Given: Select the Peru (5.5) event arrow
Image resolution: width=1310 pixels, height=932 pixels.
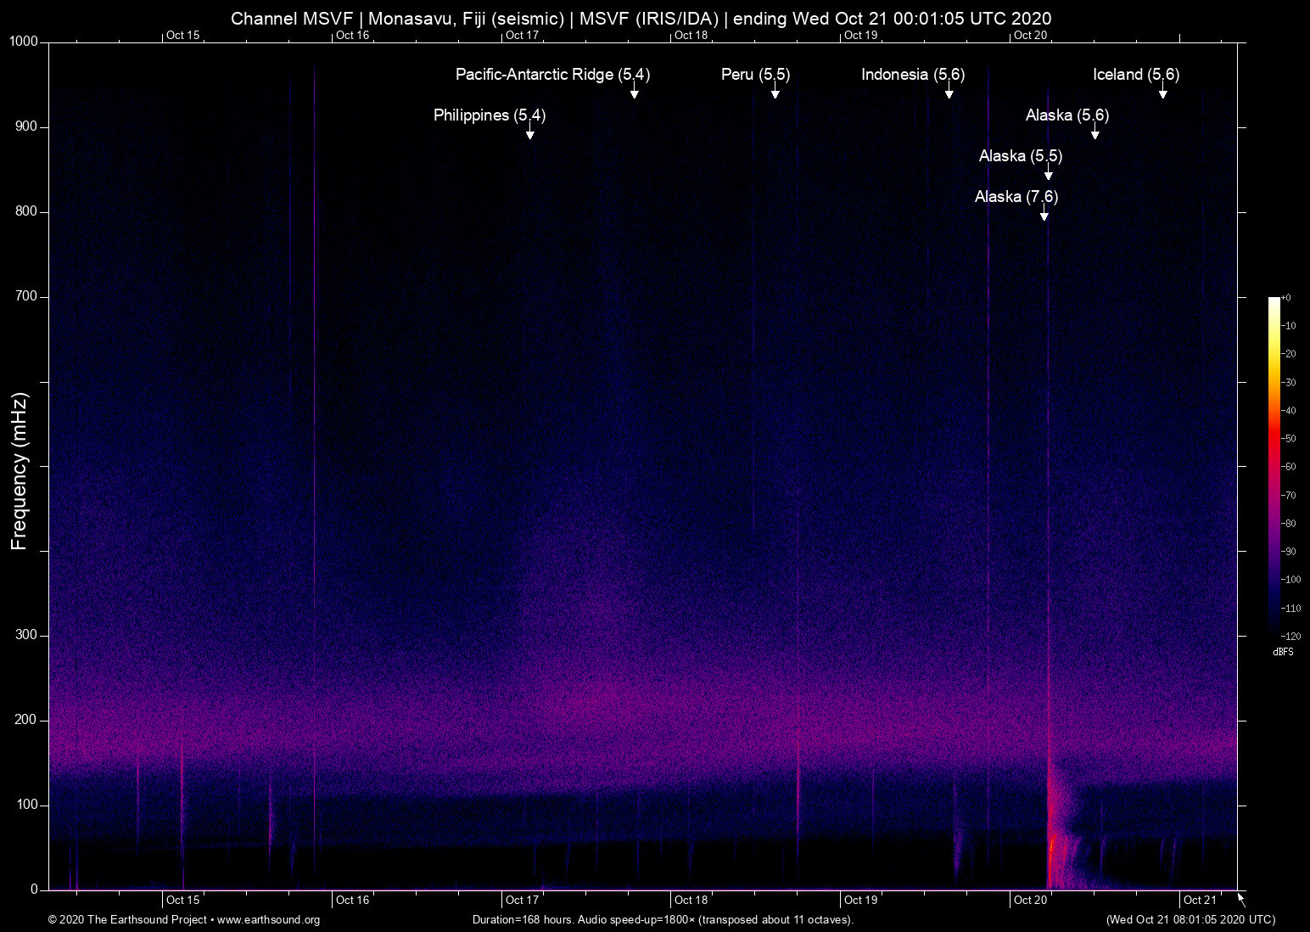Looking at the screenshot, I should tap(775, 93).
